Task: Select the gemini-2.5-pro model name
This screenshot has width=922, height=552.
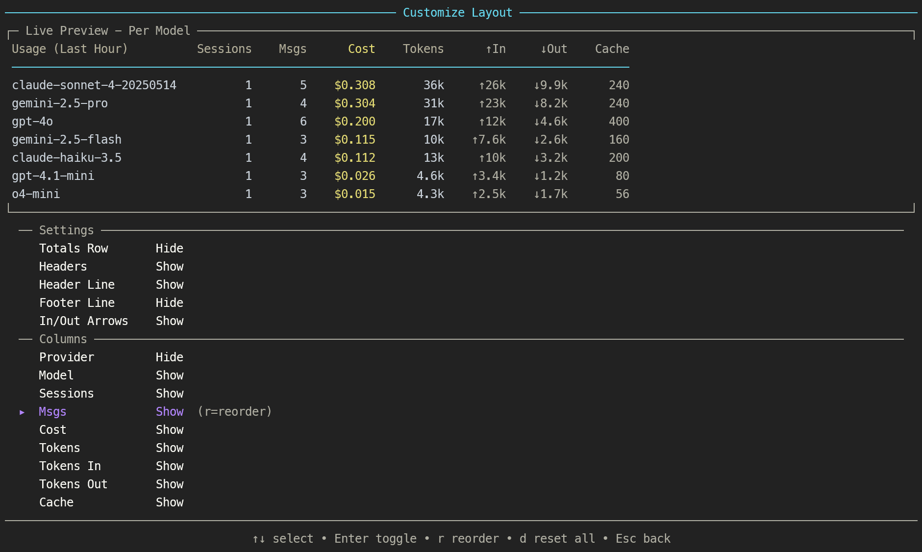Action: (60, 103)
